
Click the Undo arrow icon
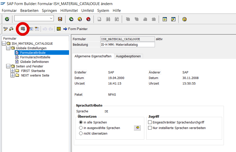click(x=45, y=29)
